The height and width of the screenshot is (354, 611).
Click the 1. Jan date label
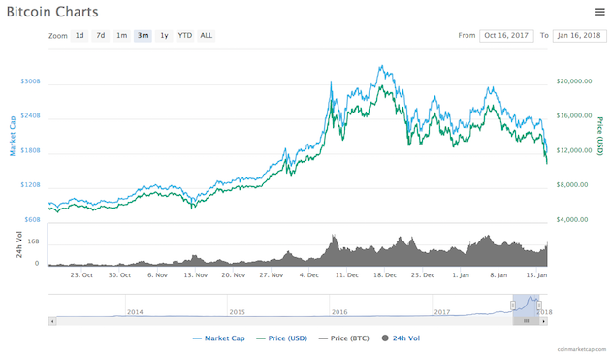click(x=461, y=275)
